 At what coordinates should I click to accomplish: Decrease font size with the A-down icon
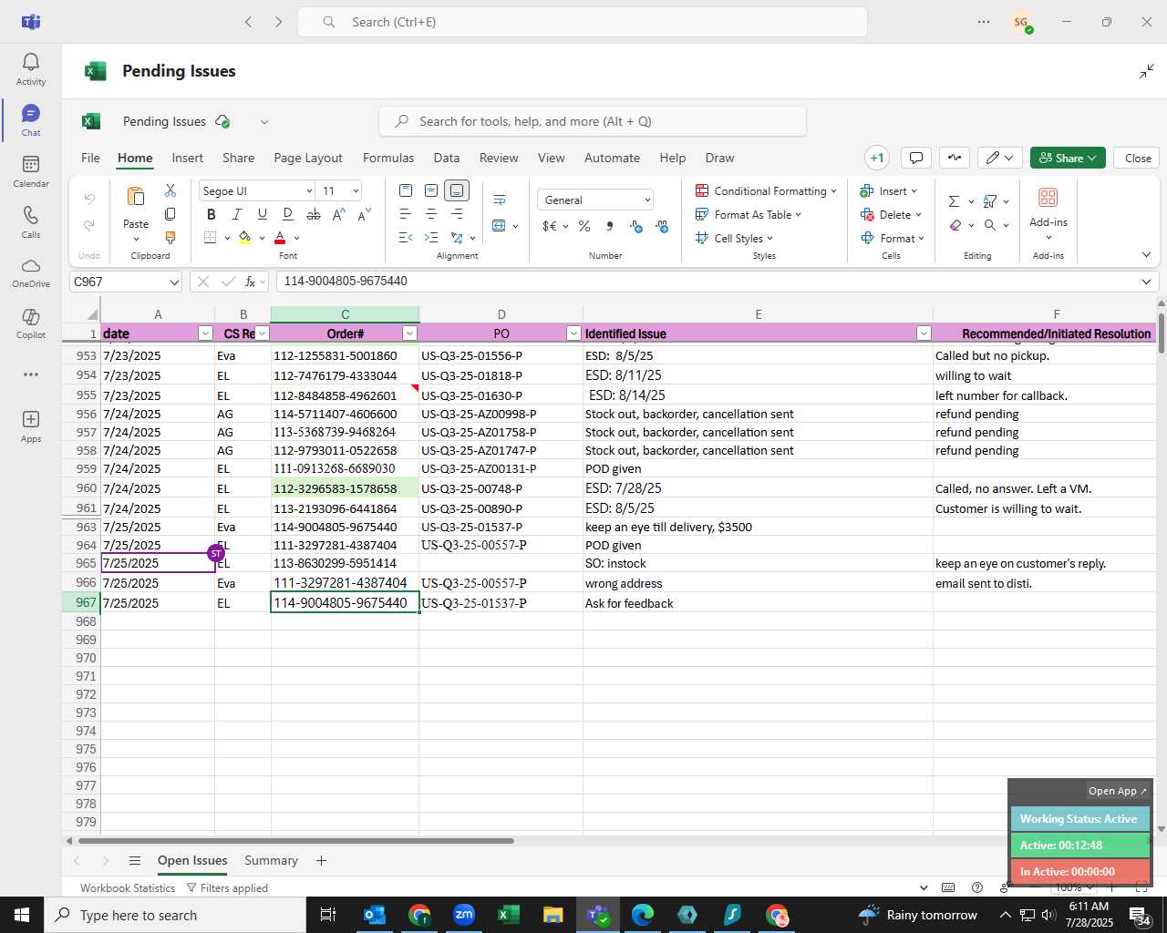pos(364,214)
